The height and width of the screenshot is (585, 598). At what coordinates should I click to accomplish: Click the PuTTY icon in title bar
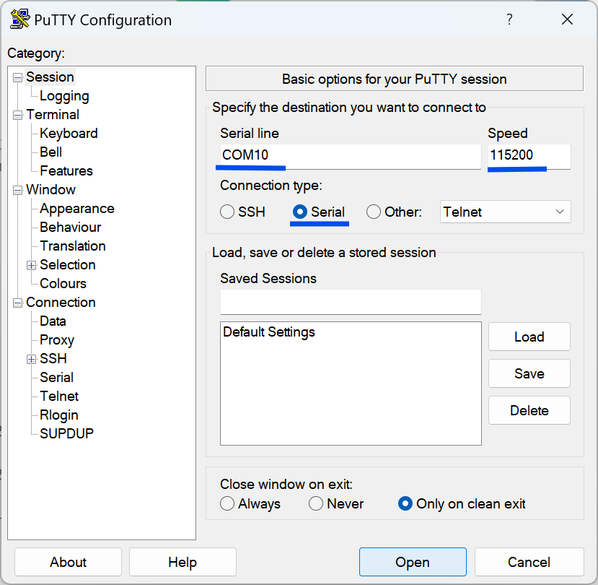[x=19, y=19]
